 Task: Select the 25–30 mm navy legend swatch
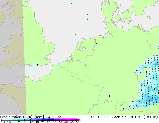[x=51, y=120]
